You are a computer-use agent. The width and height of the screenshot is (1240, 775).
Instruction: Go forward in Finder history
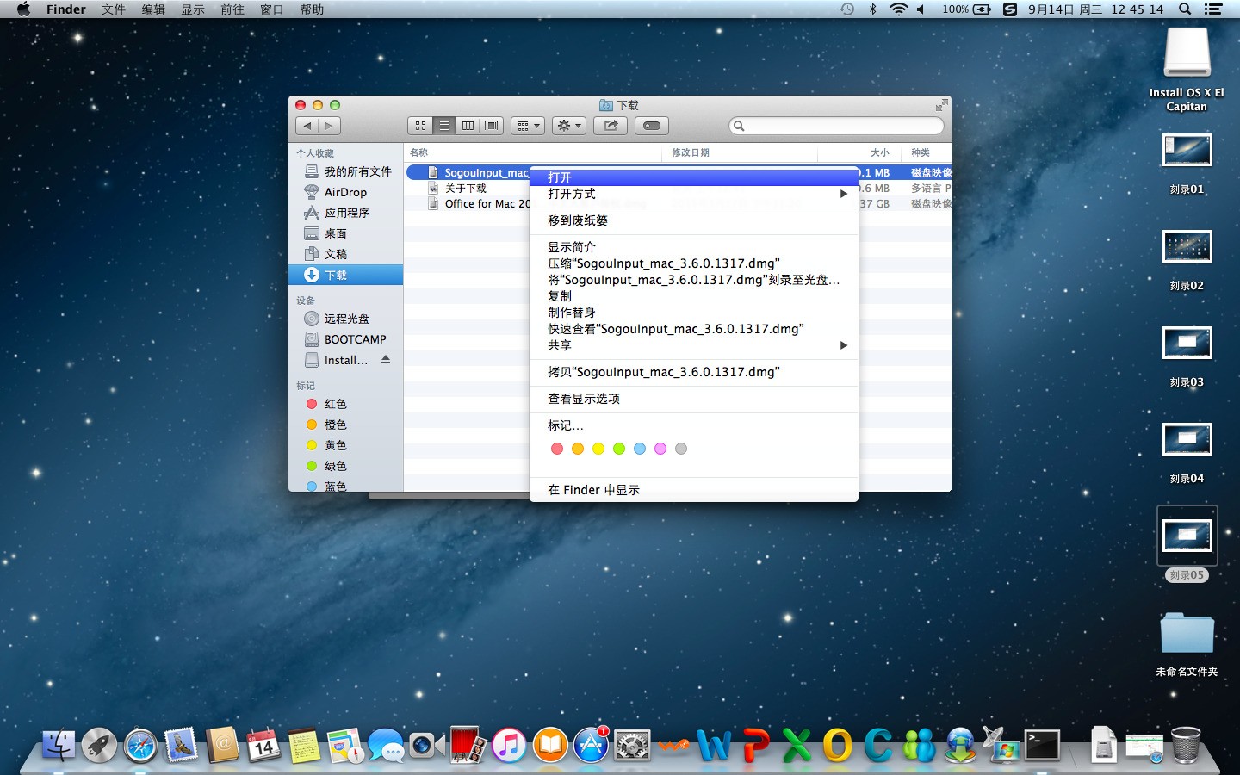click(330, 126)
